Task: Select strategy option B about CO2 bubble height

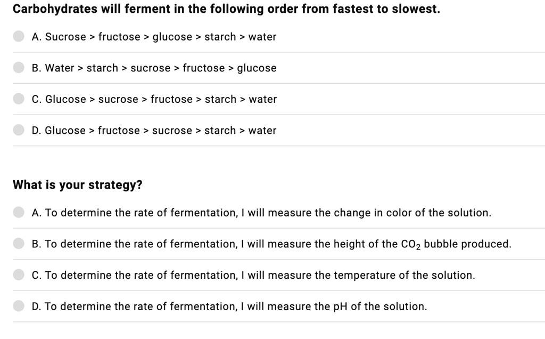Action: [19, 244]
